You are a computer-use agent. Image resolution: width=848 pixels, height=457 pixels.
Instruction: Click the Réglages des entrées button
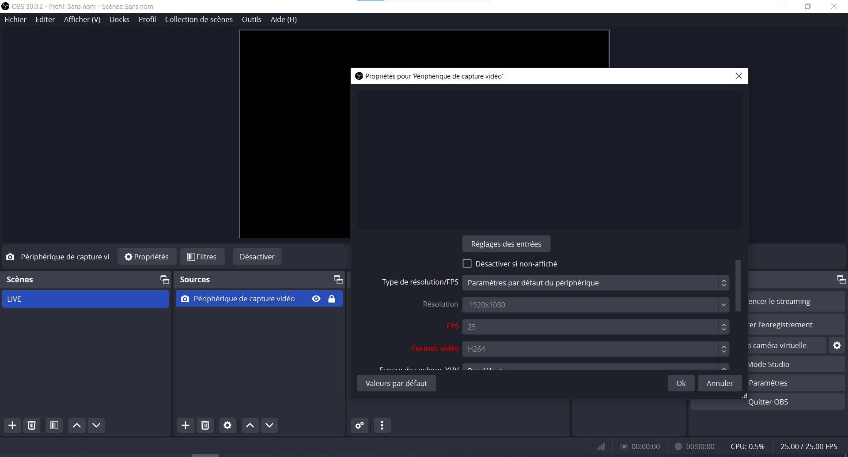(x=506, y=244)
